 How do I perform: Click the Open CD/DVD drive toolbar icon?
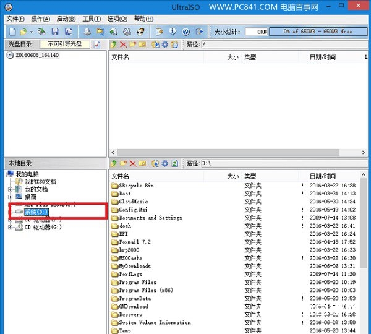pos(41,32)
